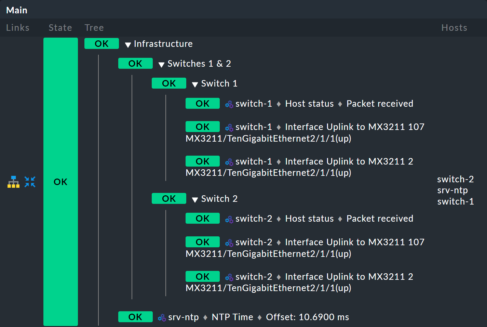Open switch-1 link in Hosts column
The image size is (487, 327).
coord(455,201)
